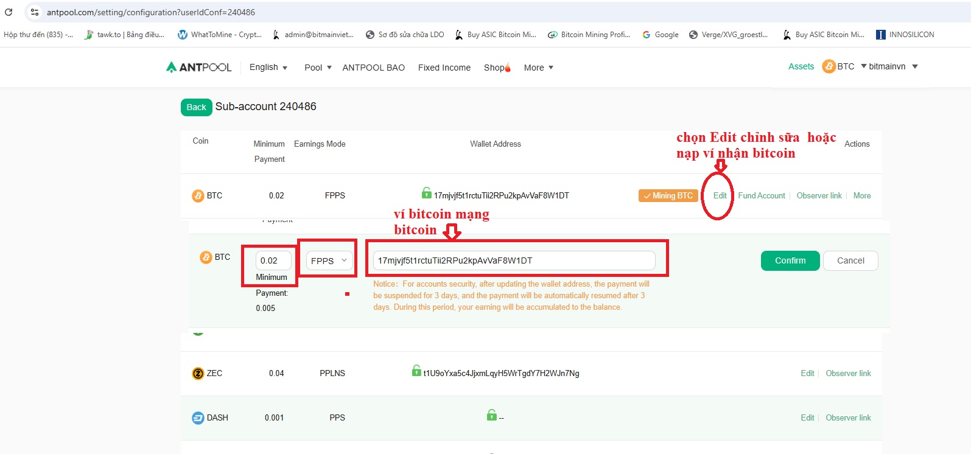Open site information icon in address bar
The width and height of the screenshot is (971, 454).
pyautogui.click(x=35, y=12)
